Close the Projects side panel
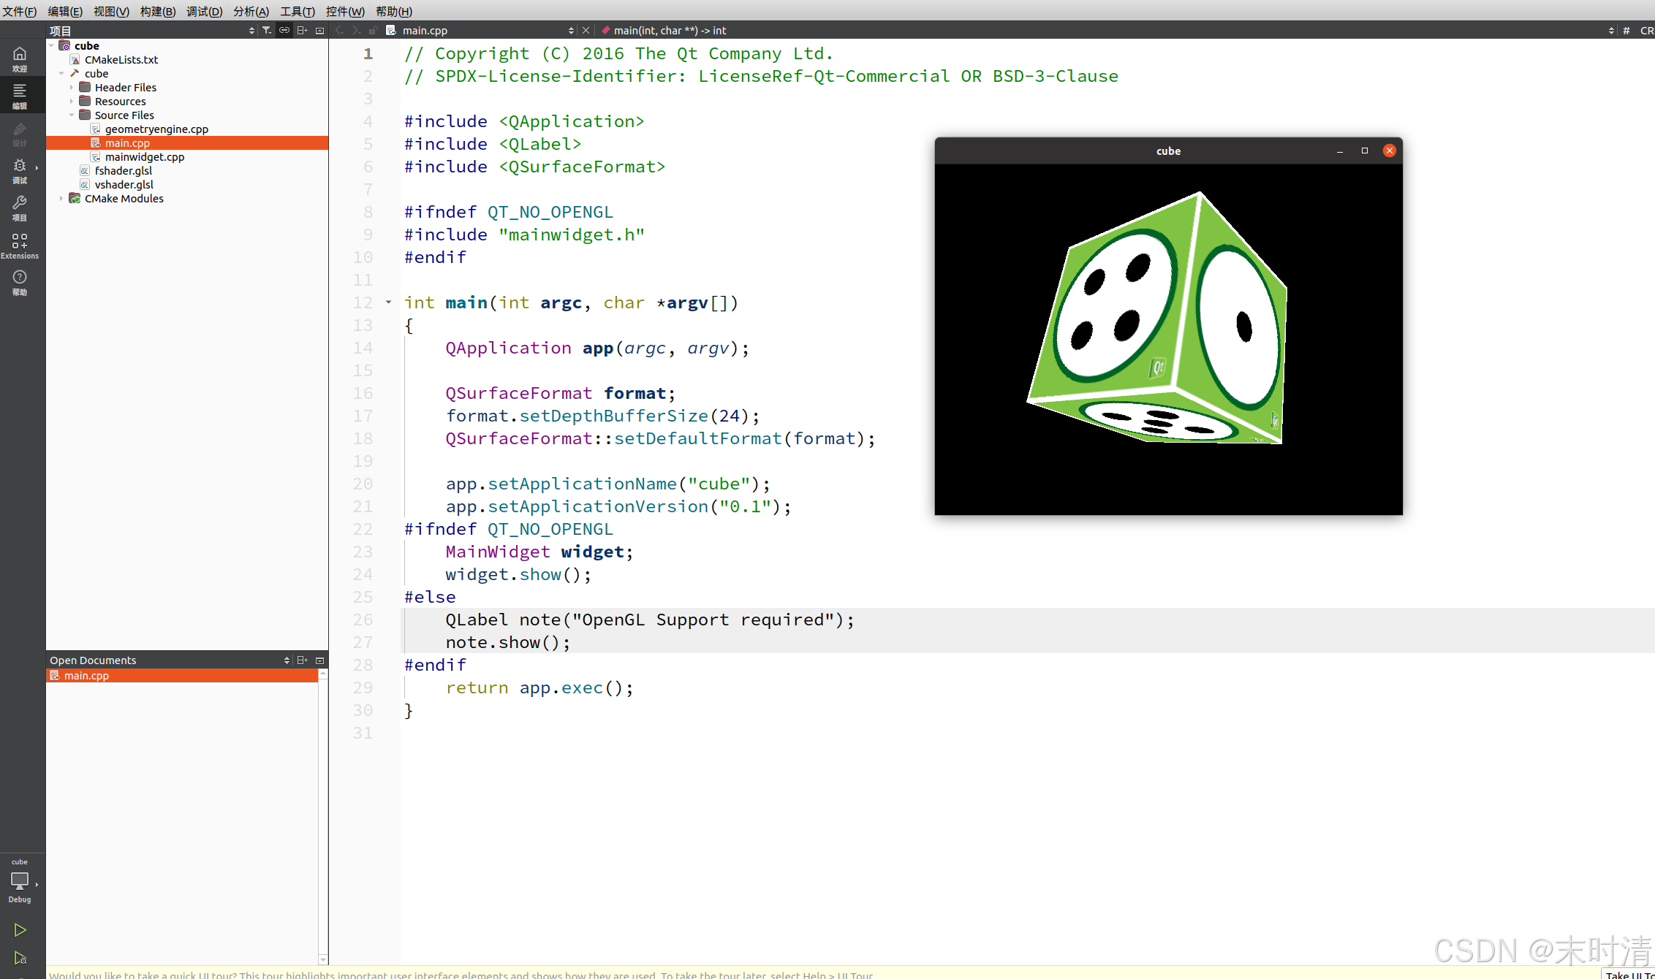 [x=319, y=30]
